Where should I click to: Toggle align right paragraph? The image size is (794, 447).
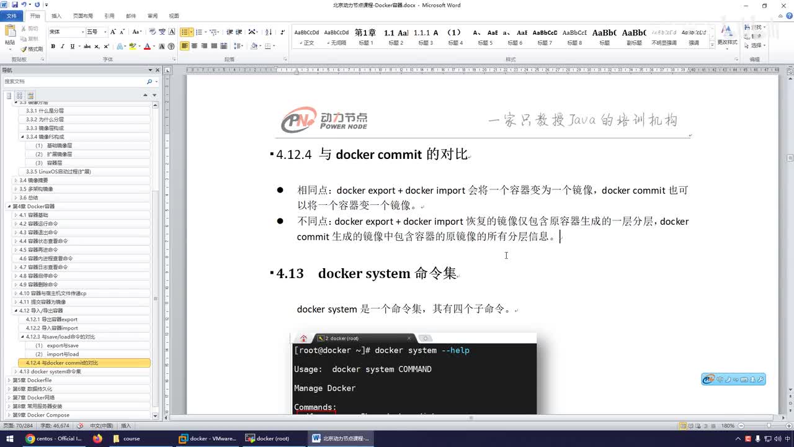pos(205,46)
